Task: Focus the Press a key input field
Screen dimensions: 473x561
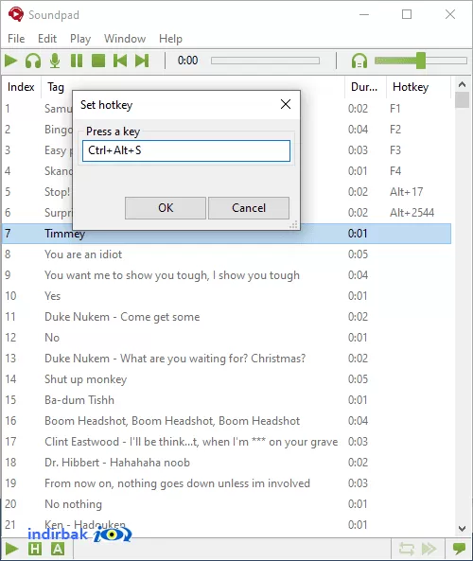Action: pos(186,150)
